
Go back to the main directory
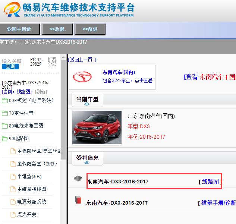pos(19,29)
